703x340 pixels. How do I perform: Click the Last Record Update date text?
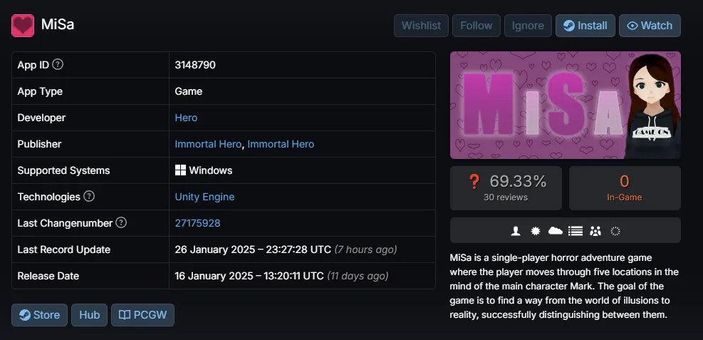click(x=253, y=249)
